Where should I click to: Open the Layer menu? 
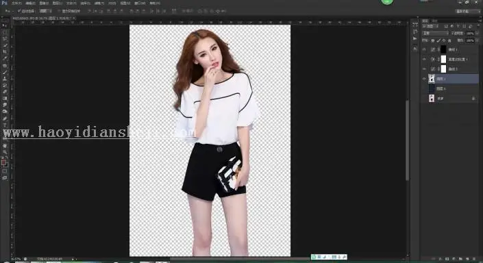(58, 3)
